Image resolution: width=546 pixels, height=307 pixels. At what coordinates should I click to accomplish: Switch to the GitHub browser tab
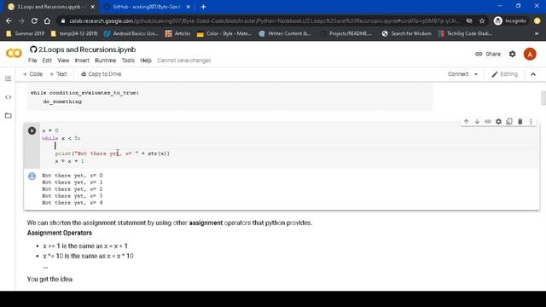(x=146, y=7)
